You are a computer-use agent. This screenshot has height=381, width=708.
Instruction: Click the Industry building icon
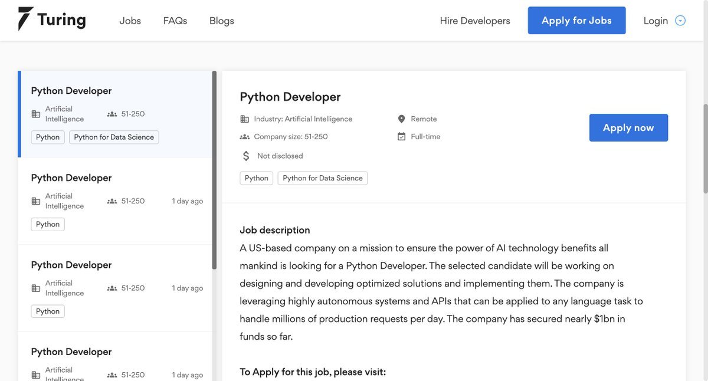click(x=244, y=119)
